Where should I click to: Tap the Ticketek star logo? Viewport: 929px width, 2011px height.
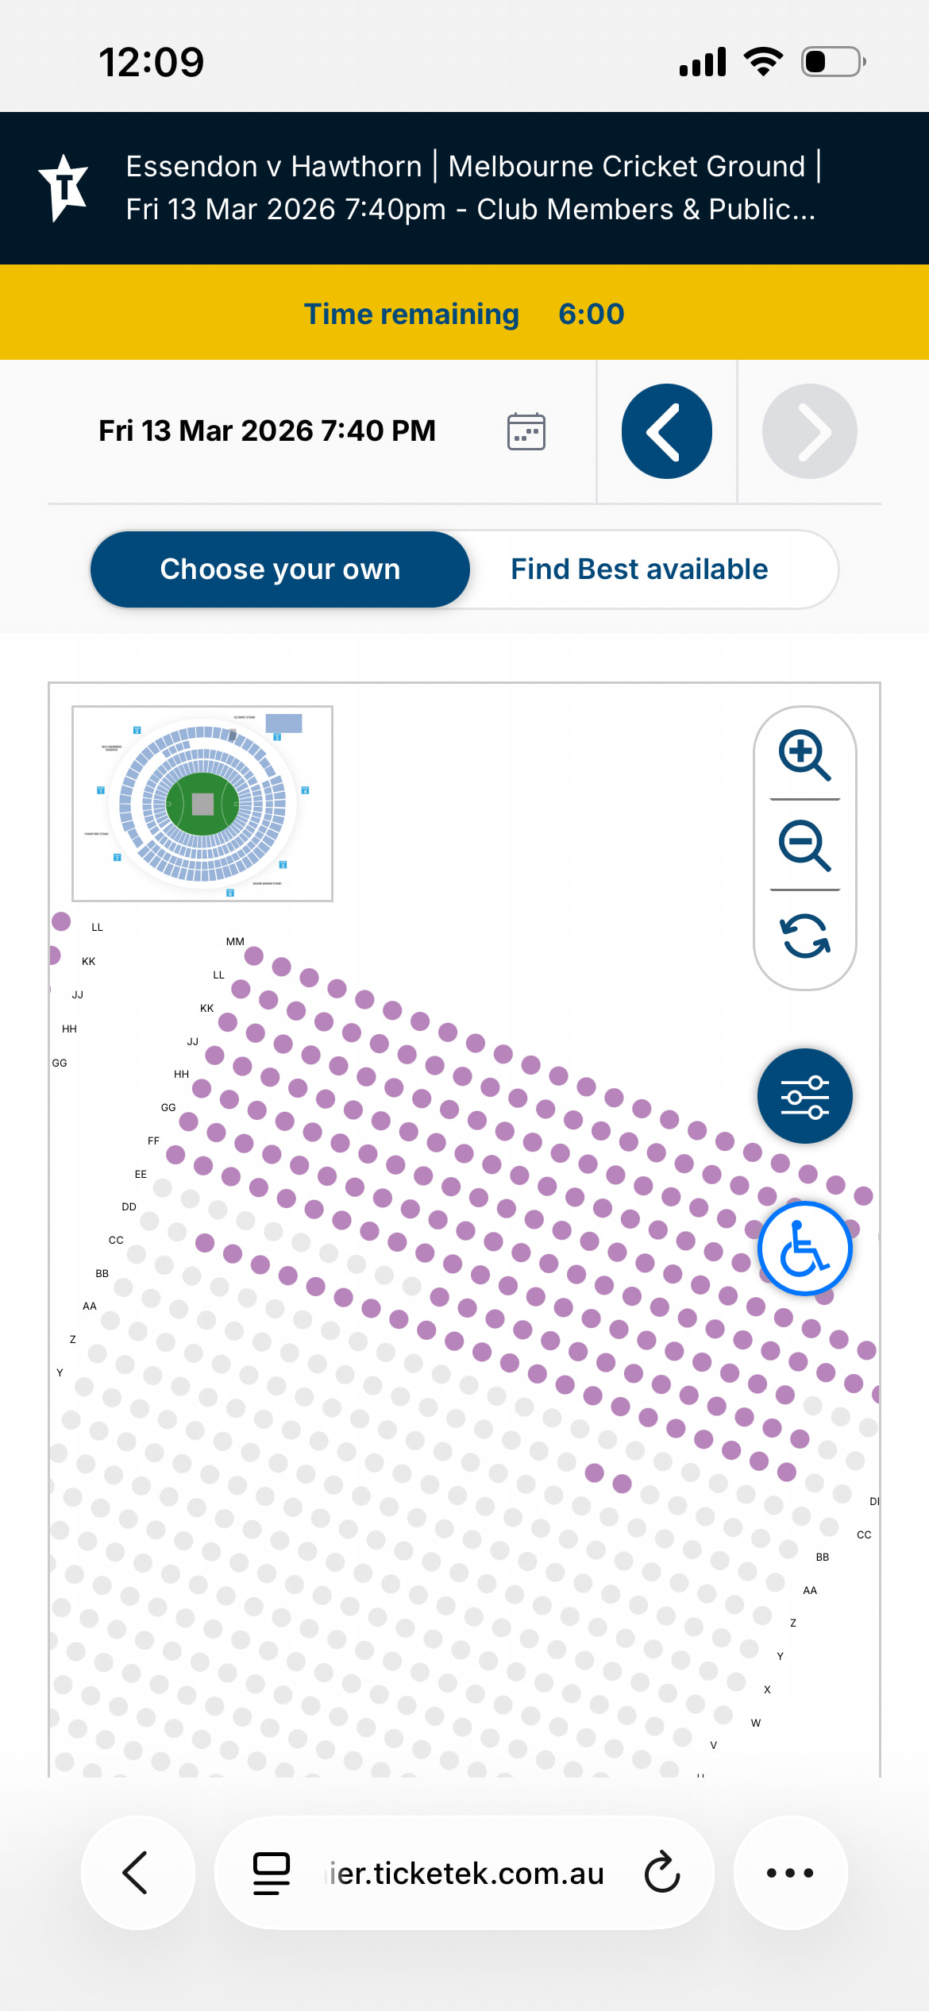[64, 187]
